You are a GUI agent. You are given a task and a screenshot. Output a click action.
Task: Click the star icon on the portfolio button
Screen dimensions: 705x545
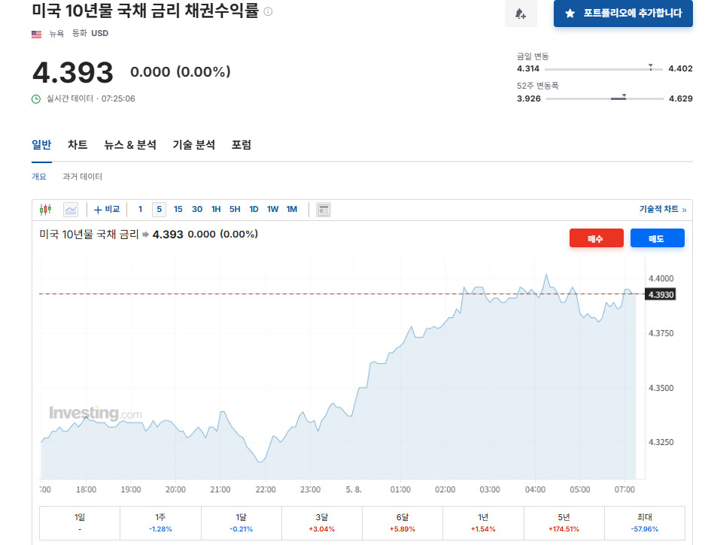(570, 14)
